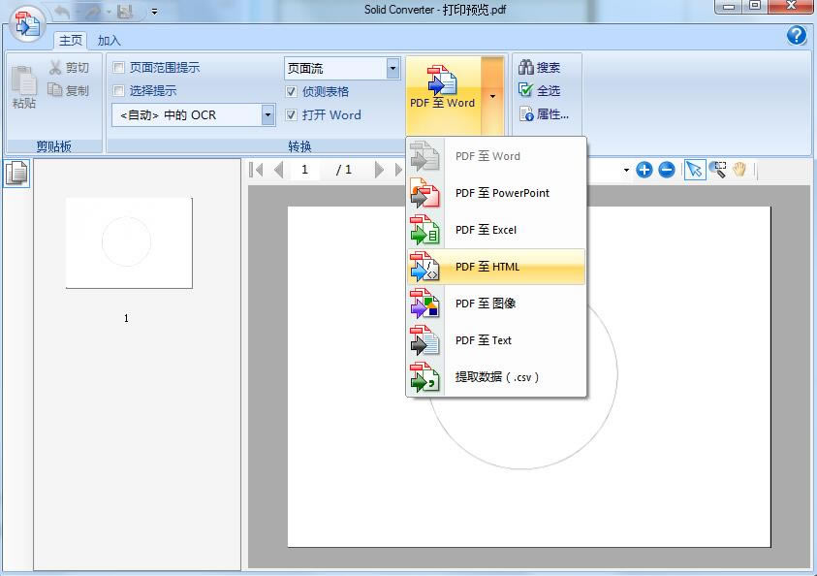Click the Redo arrow in quick access toolbar

tap(93, 12)
